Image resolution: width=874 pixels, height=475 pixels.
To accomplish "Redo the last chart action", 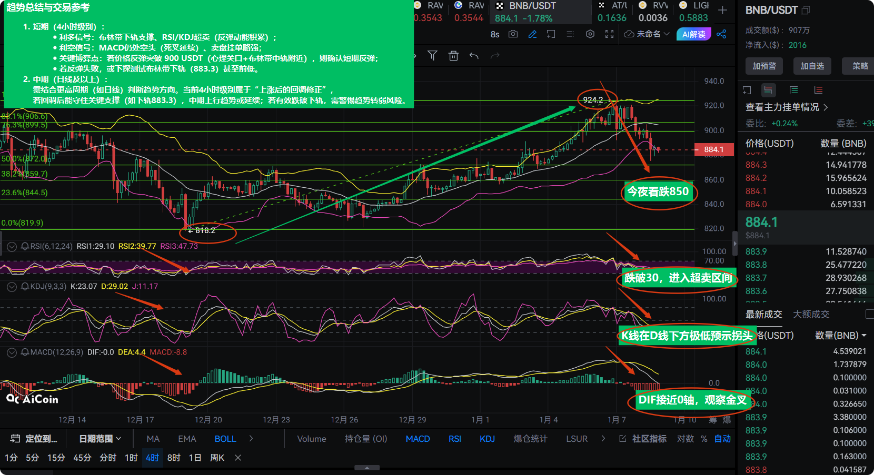I will click(494, 55).
